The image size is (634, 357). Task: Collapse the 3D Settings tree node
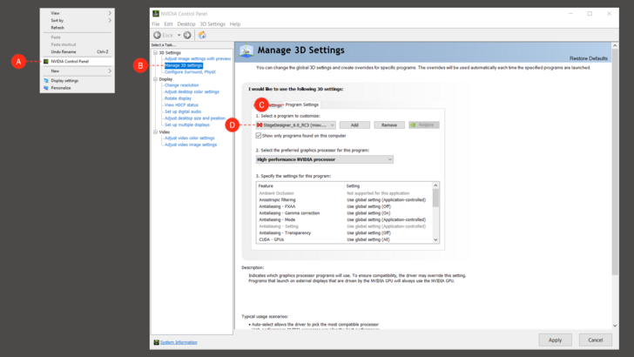coord(155,52)
